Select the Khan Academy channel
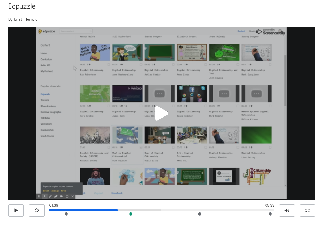The width and height of the screenshot is (328, 226). click(x=48, y=106)
